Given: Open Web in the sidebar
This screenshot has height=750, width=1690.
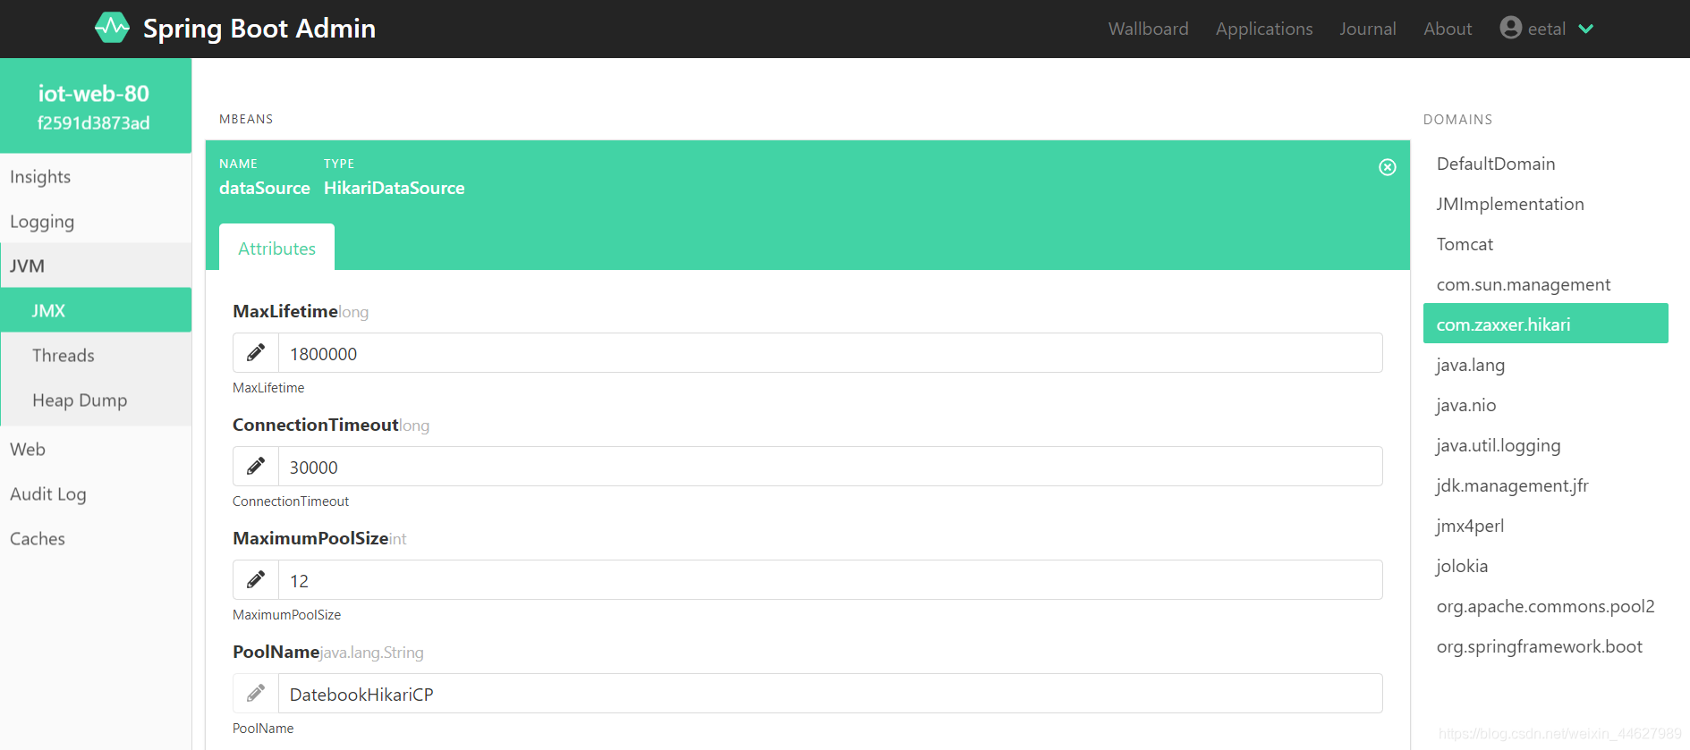Looking at the screenshot, I should click(96, 449).
